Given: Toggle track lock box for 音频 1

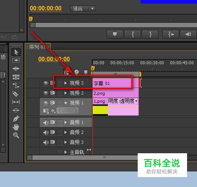Looking at the screenshot, I should tap(60, 122).
